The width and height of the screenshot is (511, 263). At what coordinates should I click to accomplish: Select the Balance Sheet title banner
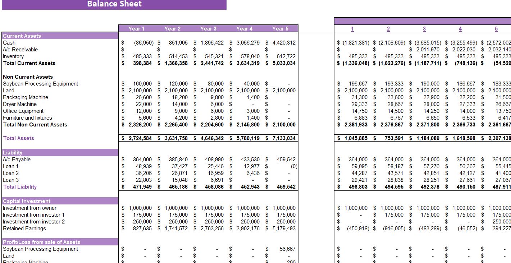(x=114, y=4)
